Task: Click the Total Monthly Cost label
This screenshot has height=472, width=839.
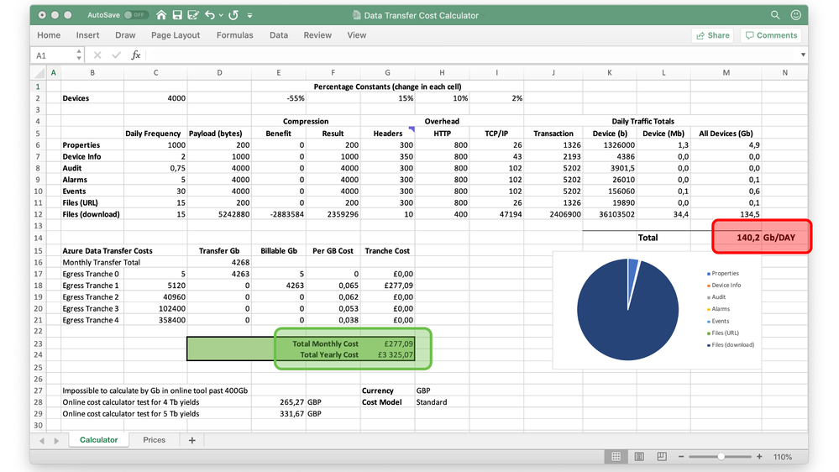Action: point(325,344)
